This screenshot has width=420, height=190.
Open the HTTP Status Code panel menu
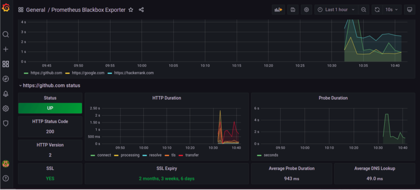(50, 122)
